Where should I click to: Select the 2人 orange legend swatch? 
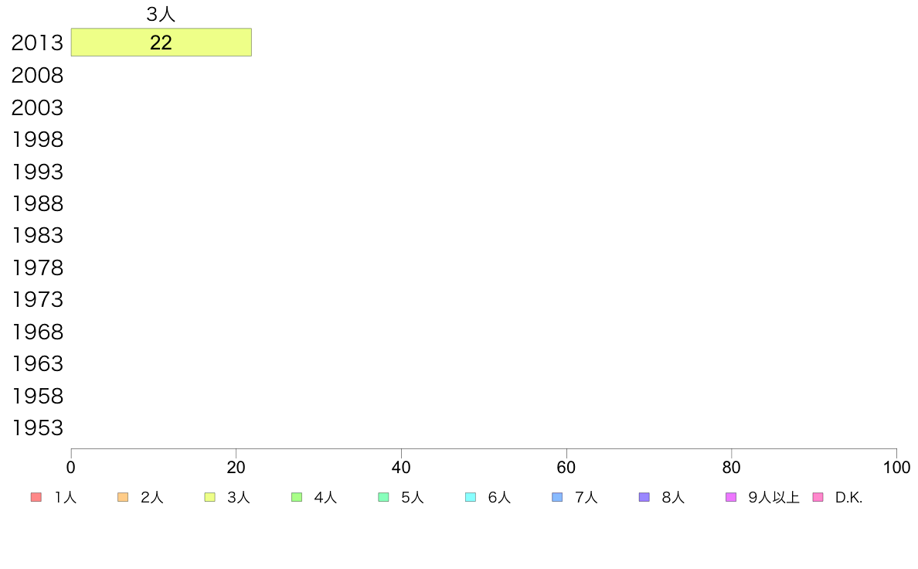pyautogui.click(x=123, y=497)
